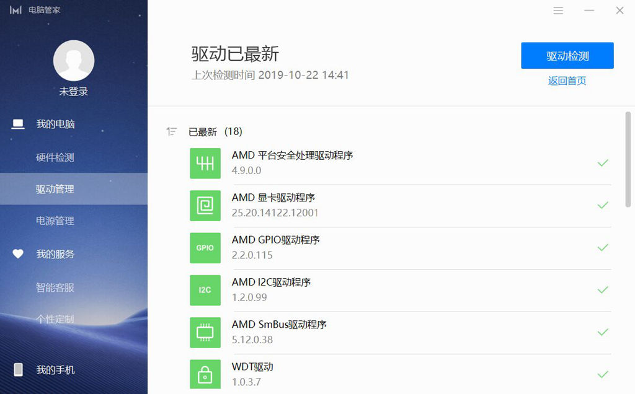Click the WDT driver lock icon

[205, 374]
